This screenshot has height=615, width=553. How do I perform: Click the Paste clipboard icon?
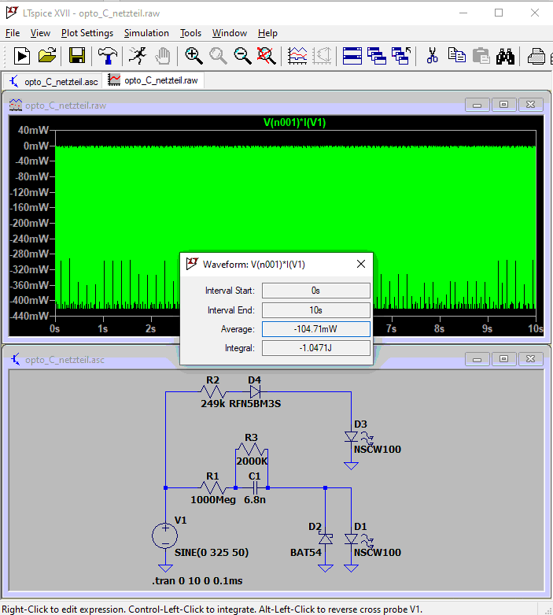click(x=481, y=56)
